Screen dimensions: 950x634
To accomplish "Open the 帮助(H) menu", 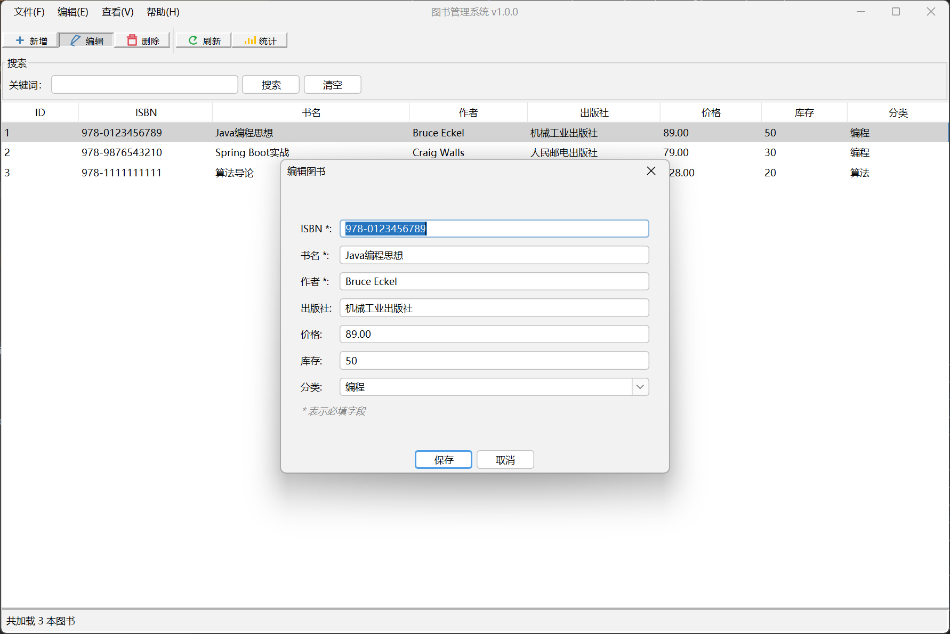I will [x=163, y=12].
